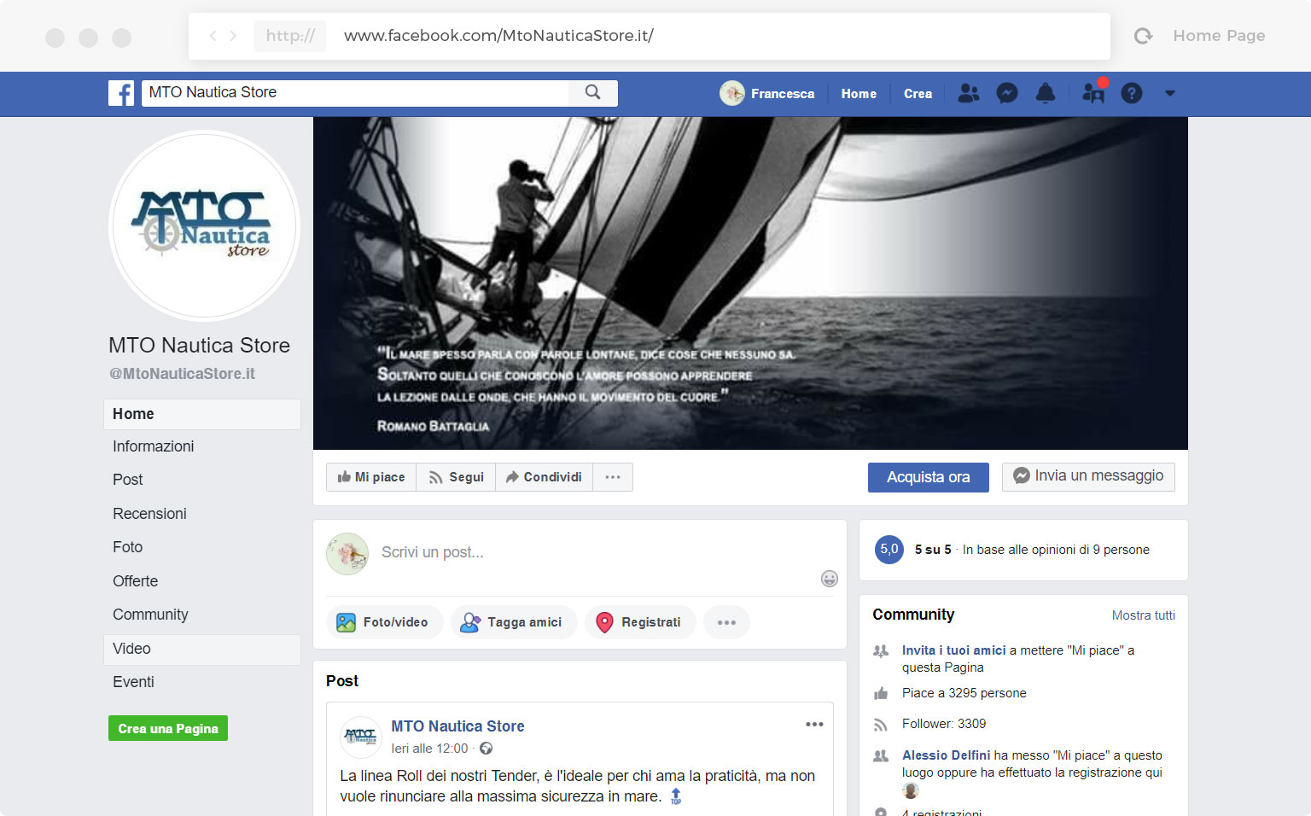
Task: Open friend requests icon in top bar
Action: coord(969,93)
